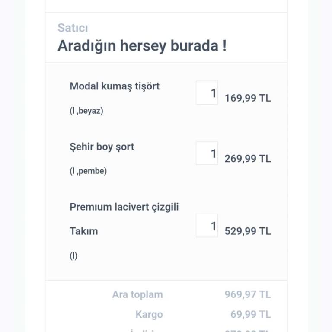Open Şehir boy şort product
Viewport: 332px width, 332px height.
(x=102, y=147)
